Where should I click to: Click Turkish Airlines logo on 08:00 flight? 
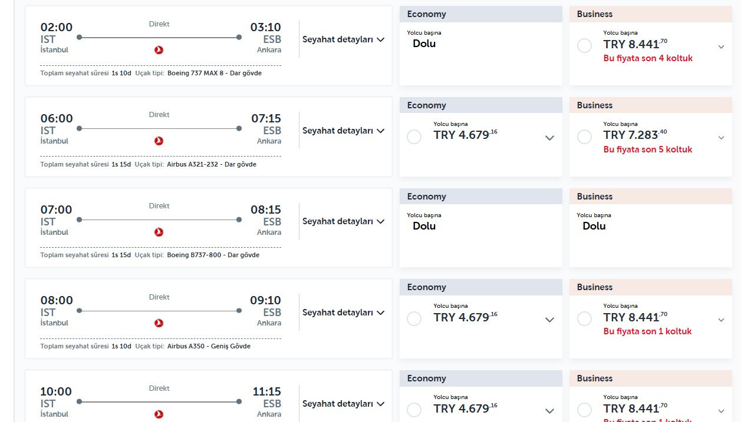click(159, 323)
